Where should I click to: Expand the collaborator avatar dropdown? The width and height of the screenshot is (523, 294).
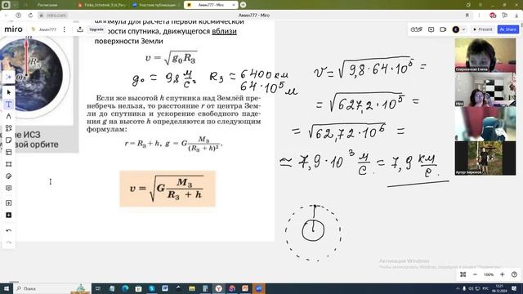(x=463, y=29)
